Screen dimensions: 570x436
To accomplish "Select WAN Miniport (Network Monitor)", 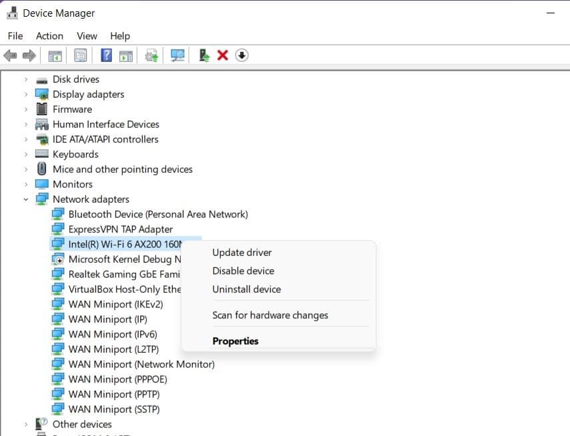I will coord(141,364).
